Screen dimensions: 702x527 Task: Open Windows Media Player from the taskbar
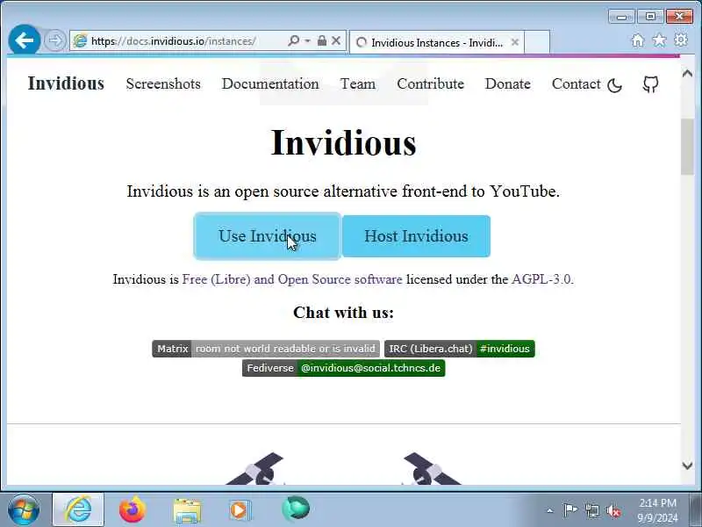(240, 510)
